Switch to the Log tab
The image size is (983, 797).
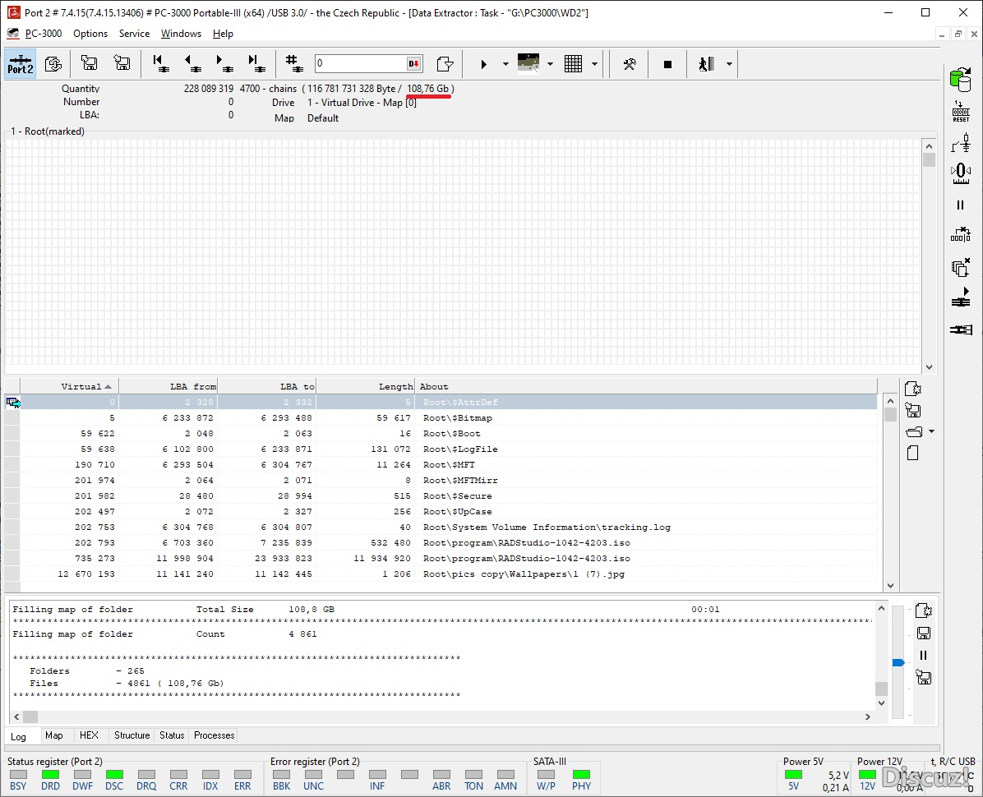pyautogui.click(x=19, y=736)
